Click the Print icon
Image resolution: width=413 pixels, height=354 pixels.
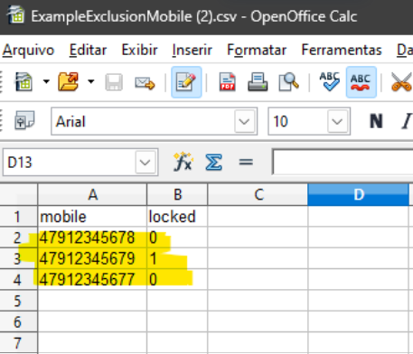pos(258,82)
